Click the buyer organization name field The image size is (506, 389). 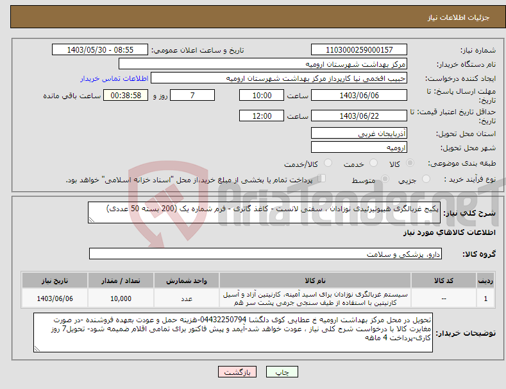263,64
